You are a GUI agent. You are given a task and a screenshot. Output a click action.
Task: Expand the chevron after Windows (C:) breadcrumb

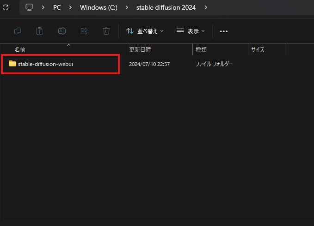[127, 7]
